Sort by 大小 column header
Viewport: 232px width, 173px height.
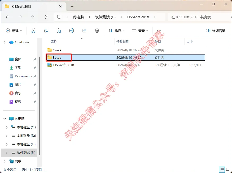(x=189, y=42)
